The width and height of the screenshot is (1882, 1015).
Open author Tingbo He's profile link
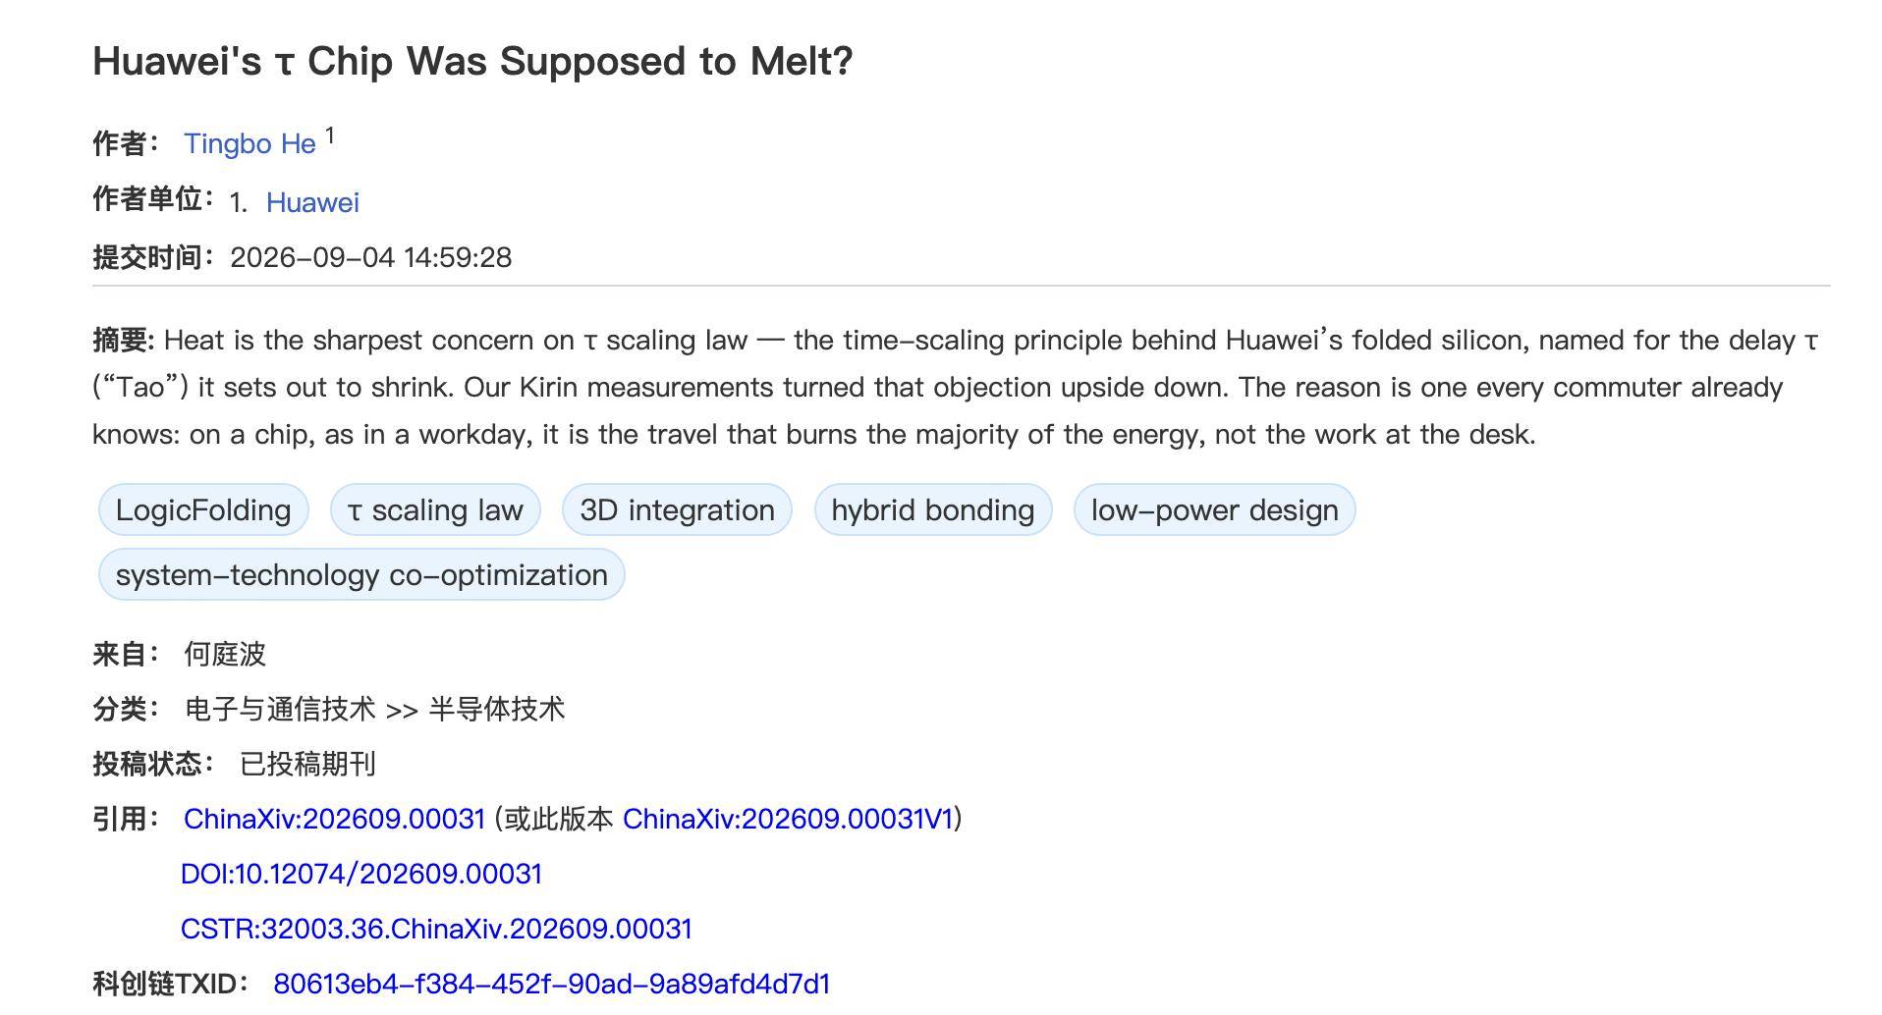(x=249, y=143)
